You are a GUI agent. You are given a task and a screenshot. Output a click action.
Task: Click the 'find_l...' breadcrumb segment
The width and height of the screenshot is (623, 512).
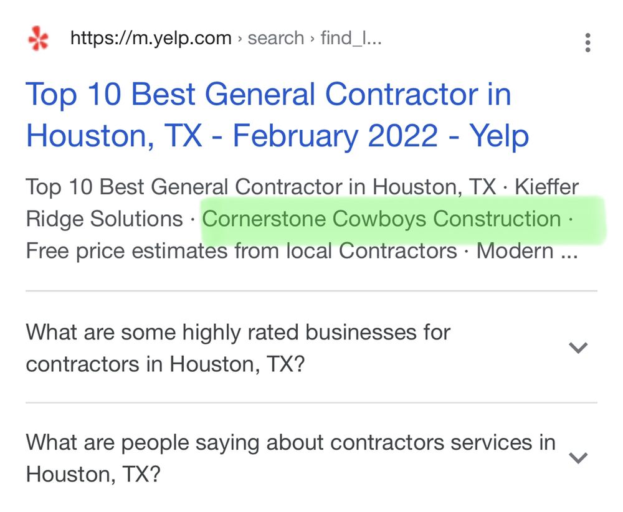tap(350, 38)
